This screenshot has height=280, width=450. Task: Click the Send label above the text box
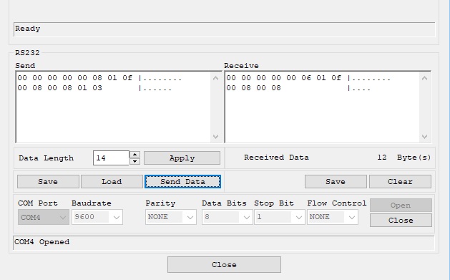(25, 66)
